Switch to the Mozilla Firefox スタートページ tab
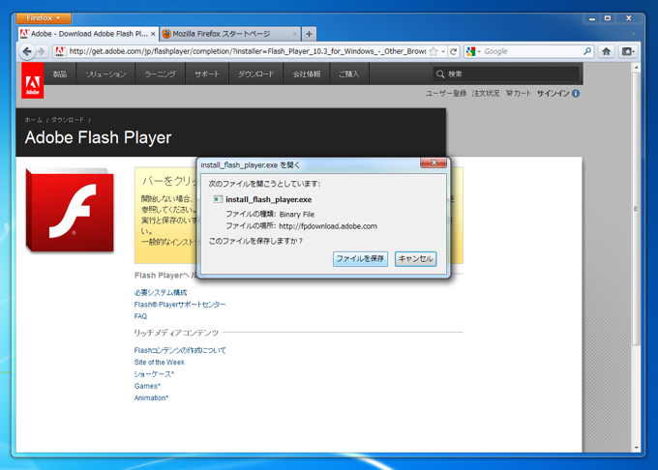The width and height of the screenshot is (658, 470). pos(230,34)
